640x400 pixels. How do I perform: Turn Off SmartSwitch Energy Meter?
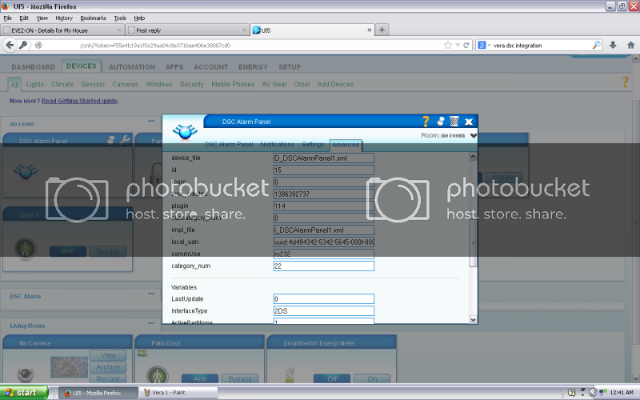[332, 378]
